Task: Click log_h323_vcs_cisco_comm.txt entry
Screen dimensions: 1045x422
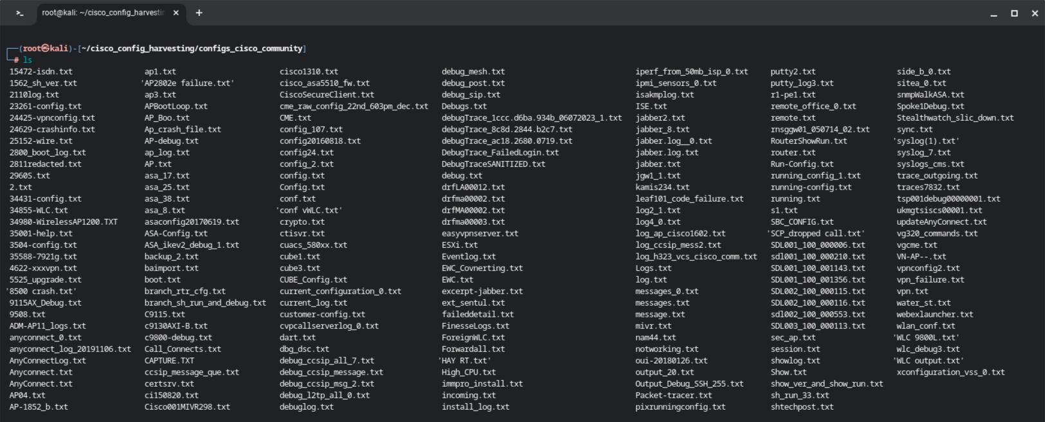Action: pos(696,257)
